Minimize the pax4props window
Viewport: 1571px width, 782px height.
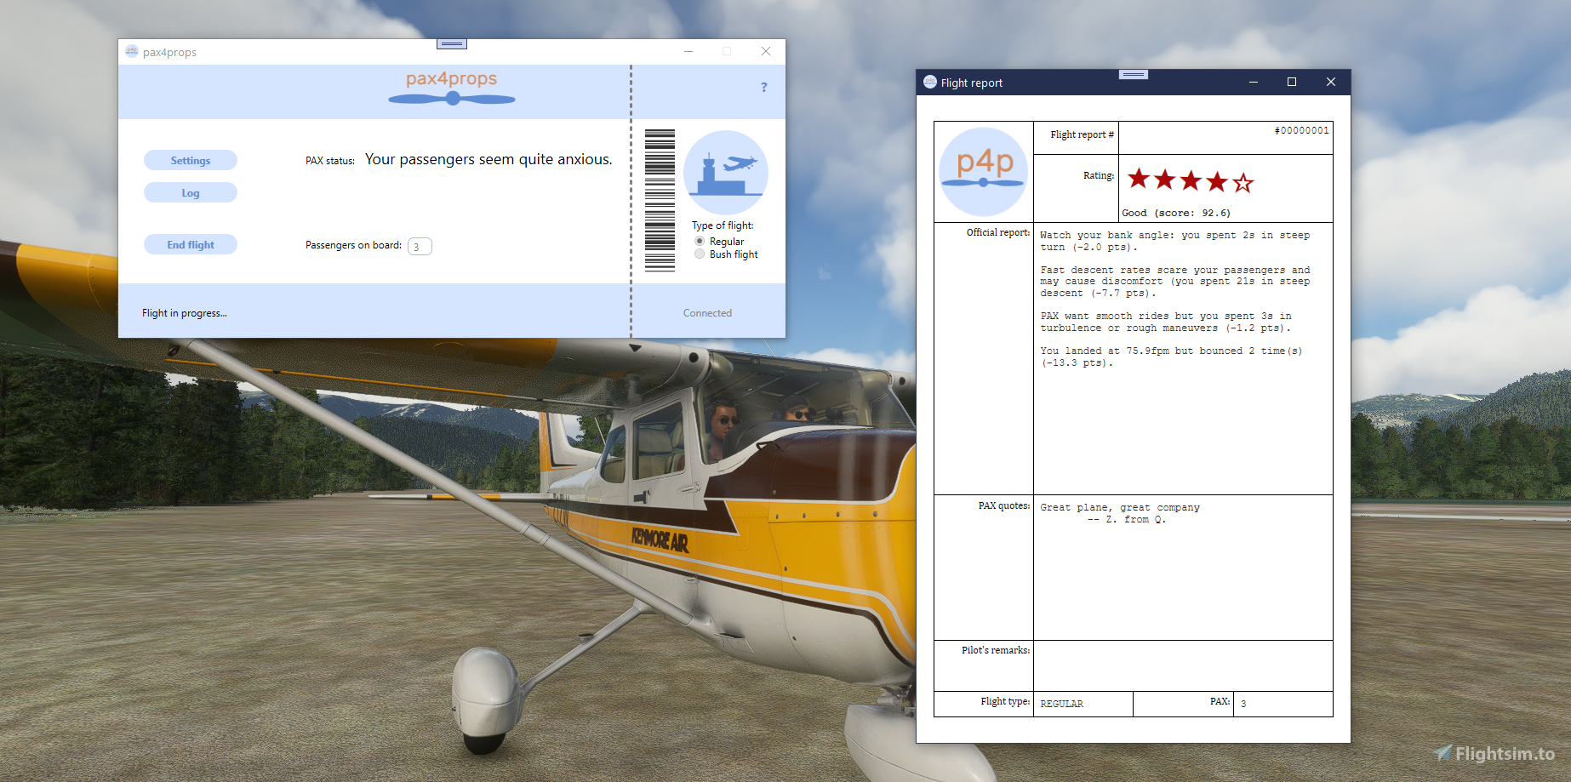tap(688, 52)
